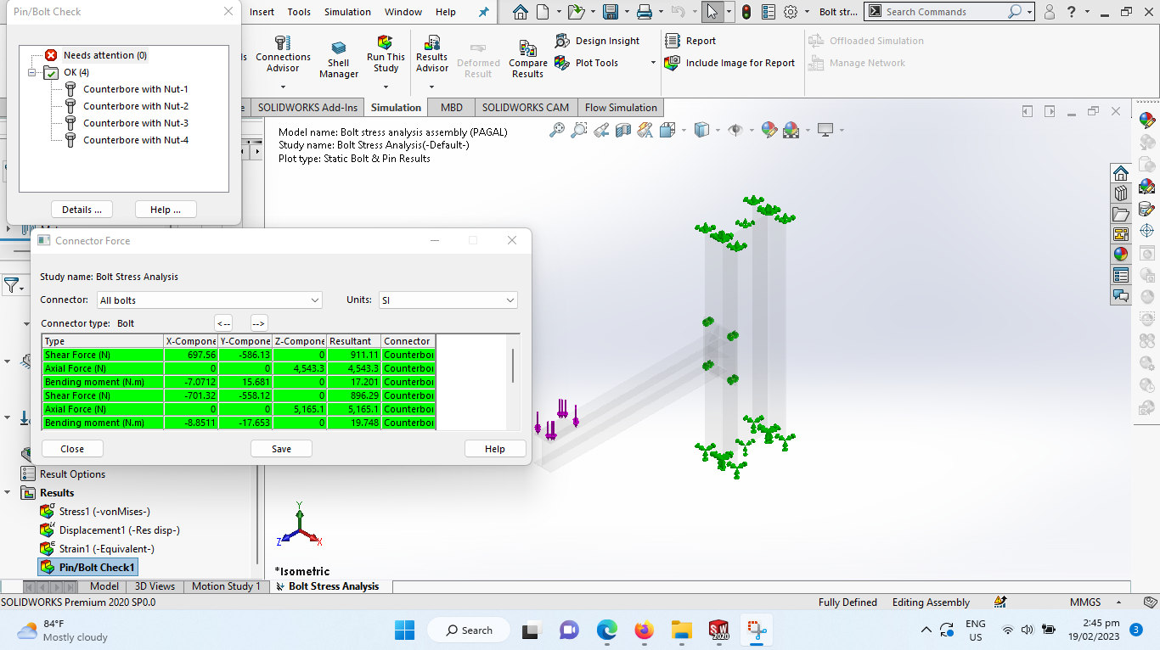Screen dimensions: 1160x650
Task: Click the Save button in Connector Force
Action: pyautogui.click(x=281, y=449)
